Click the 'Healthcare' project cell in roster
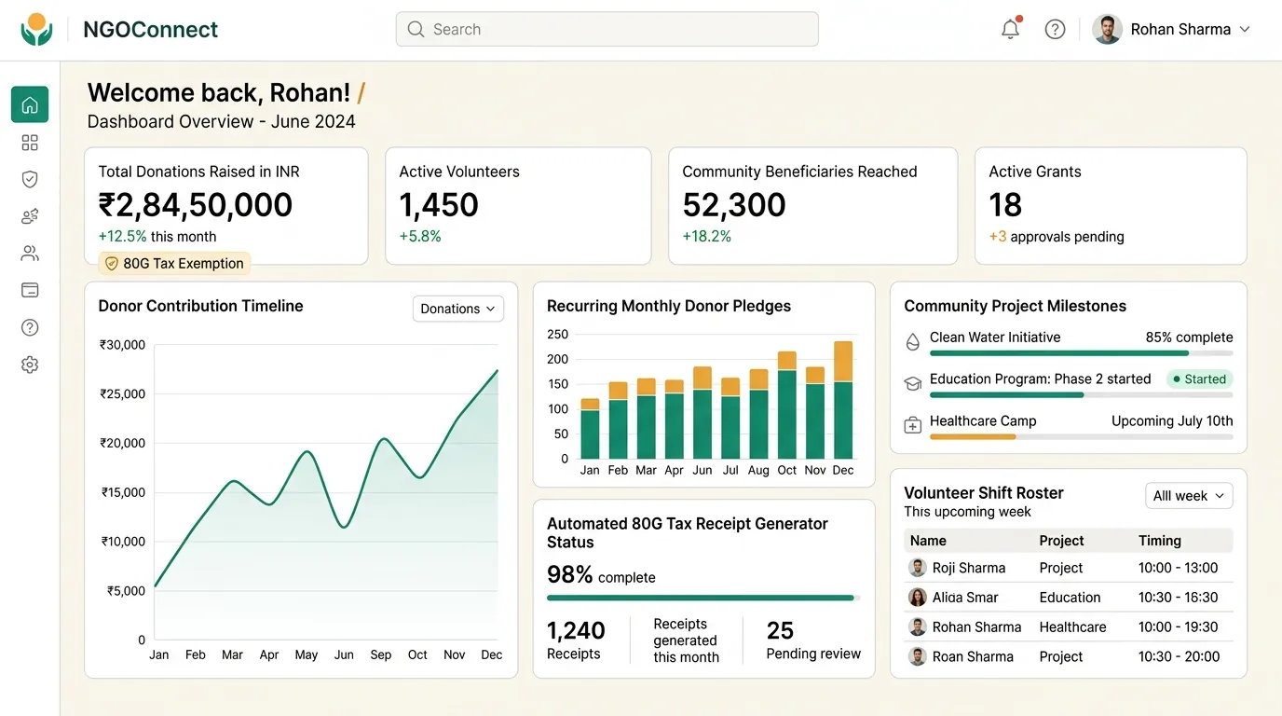Viewport: 1282px width, 716px height. 1072,627
